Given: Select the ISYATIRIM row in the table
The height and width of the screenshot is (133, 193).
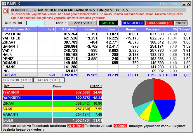Looking at the screenshot, I should coord(96,34).
